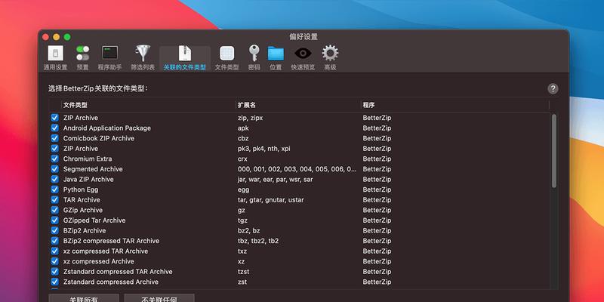Open the 预置 presets pane
The image size is (604, 302).
tap(82, 58)
